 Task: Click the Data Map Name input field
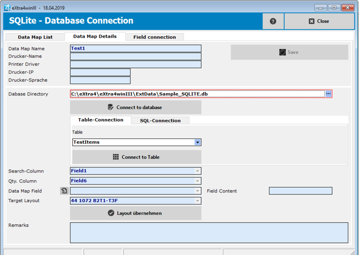tap(136, 49)
